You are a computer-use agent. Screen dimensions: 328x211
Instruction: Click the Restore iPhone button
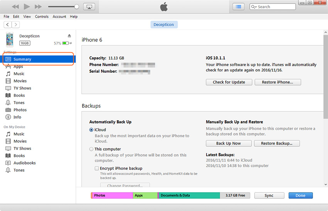pos(277,82)
